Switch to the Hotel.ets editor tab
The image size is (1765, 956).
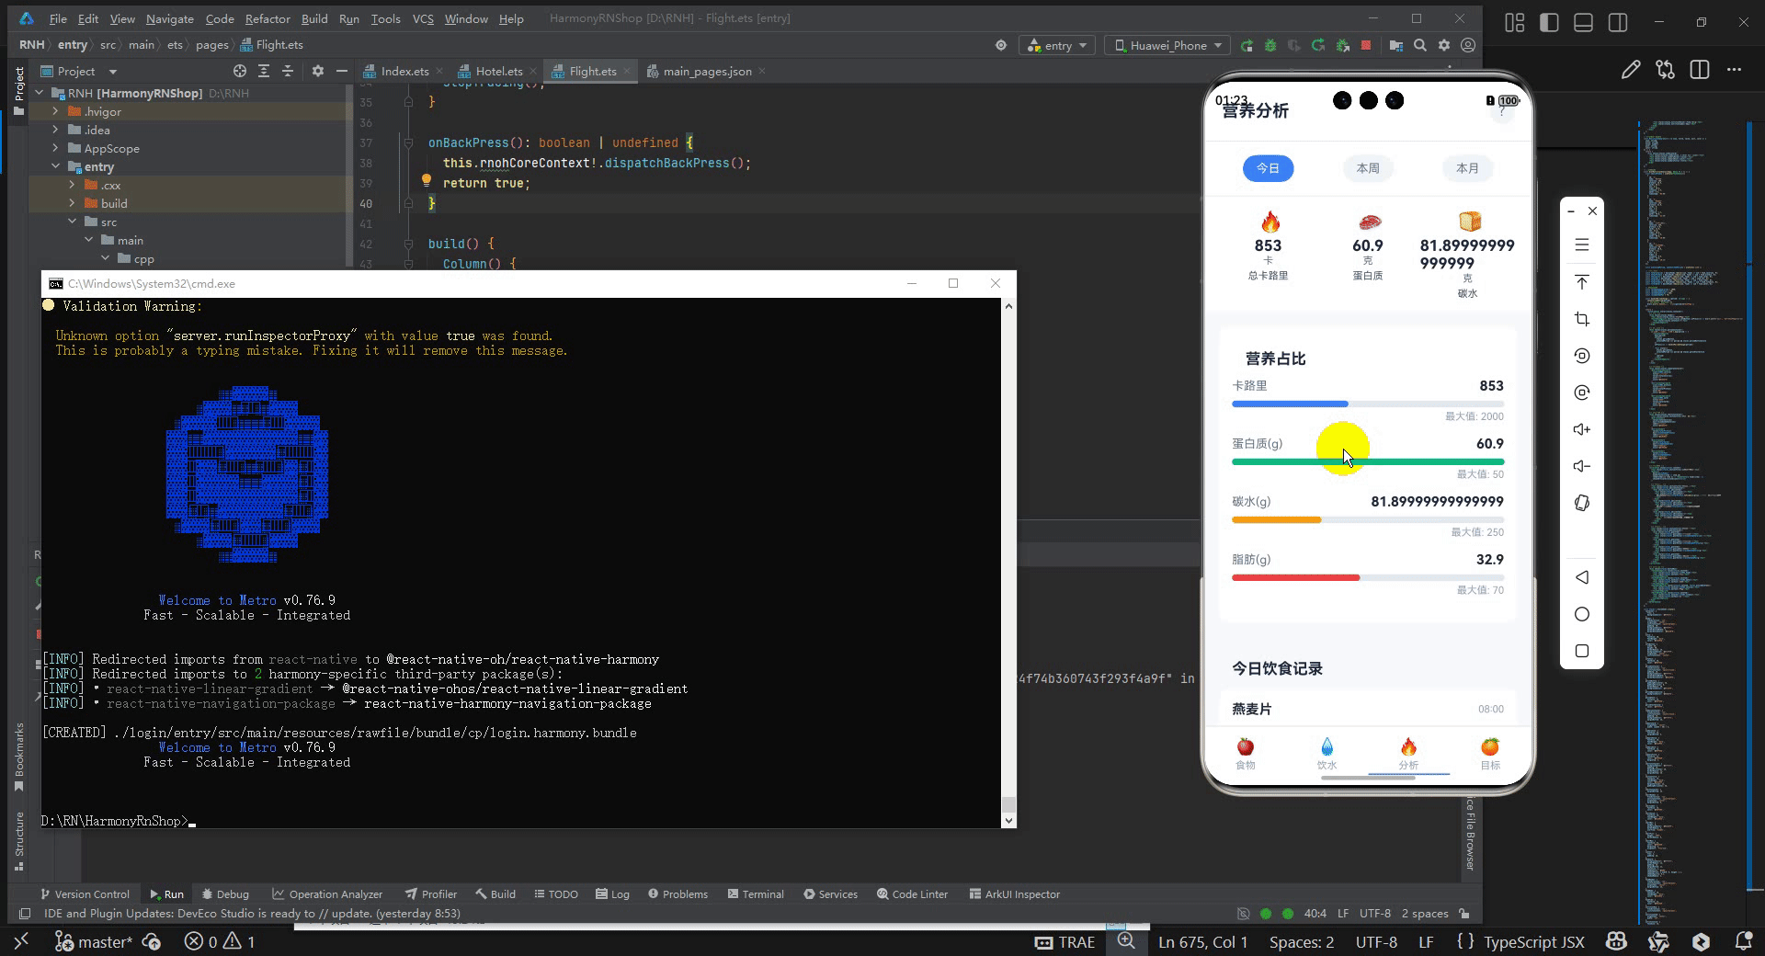tap(498, 71)
